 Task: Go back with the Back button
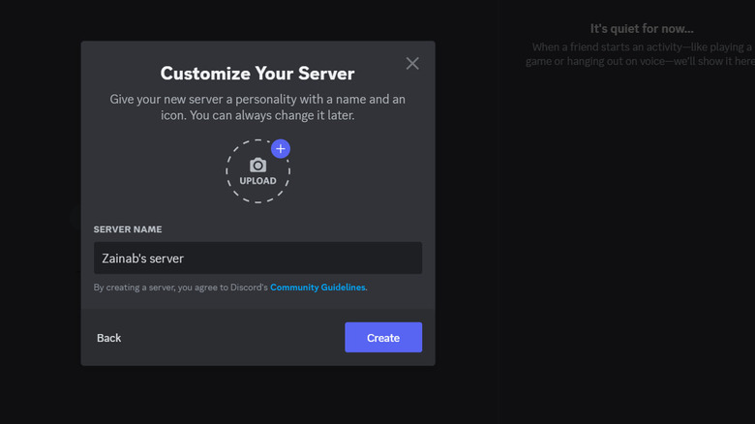point(109,338)
